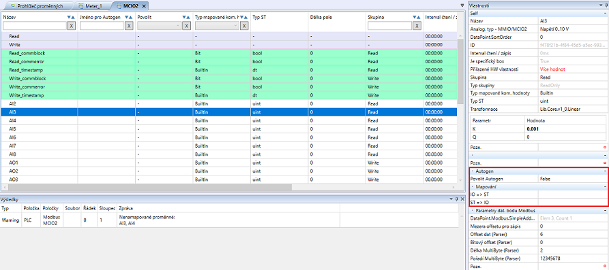Screen dimensions: 609x270
Task: Edit the IO => ST mapping field
Action: pos(574,195)
